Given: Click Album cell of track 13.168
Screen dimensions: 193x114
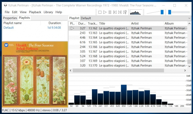Looking at the screenshot, I should [176, 56].
